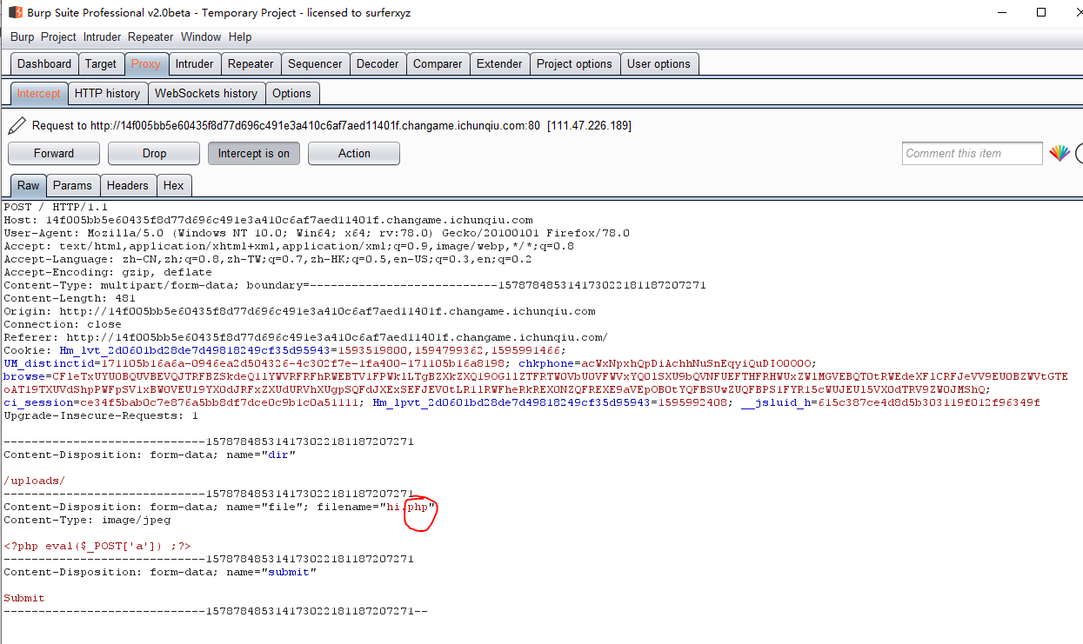
Task: Click the POST / HTTP/1.1 request line
Action: 56,207
